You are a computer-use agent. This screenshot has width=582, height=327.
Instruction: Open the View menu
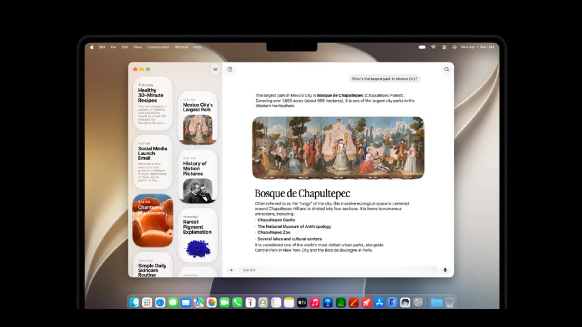click(138, 47)
